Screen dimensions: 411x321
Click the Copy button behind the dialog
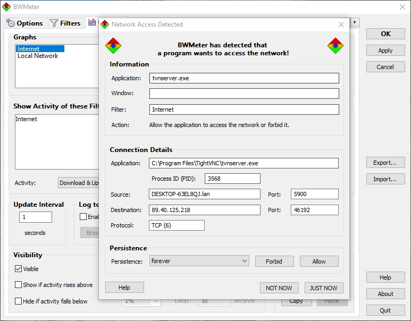[x=297, y=302]
